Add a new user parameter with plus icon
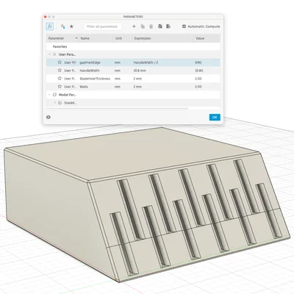The height and width of the screenshot is (294, 294). click(x=134, y=26)
